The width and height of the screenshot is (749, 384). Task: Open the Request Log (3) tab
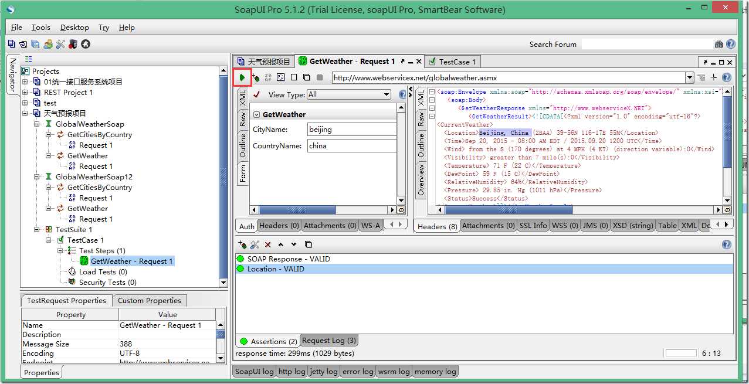pos(329,341)
